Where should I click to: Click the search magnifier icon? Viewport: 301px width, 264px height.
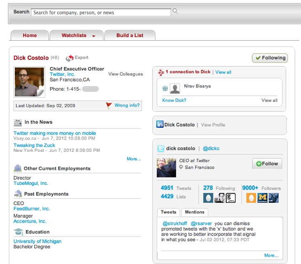coord(175,11)
